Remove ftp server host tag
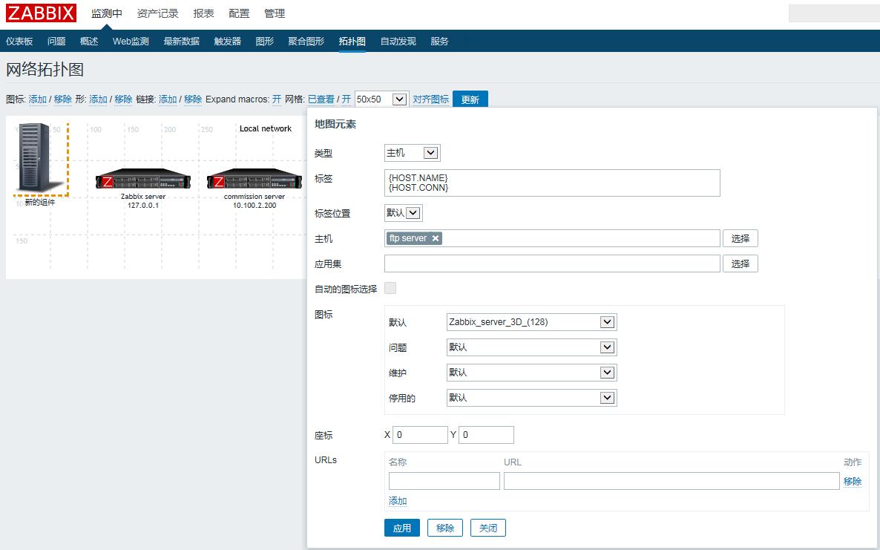Viewport: 880px width, 550px height. [x=436, y=238]
